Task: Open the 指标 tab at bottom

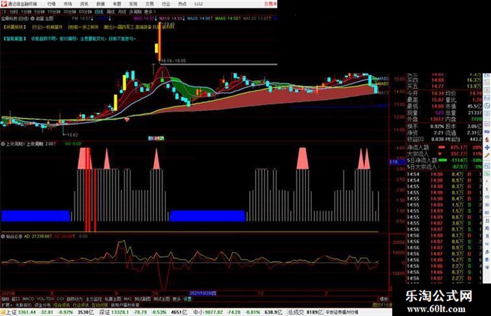Action: point(5,299)
